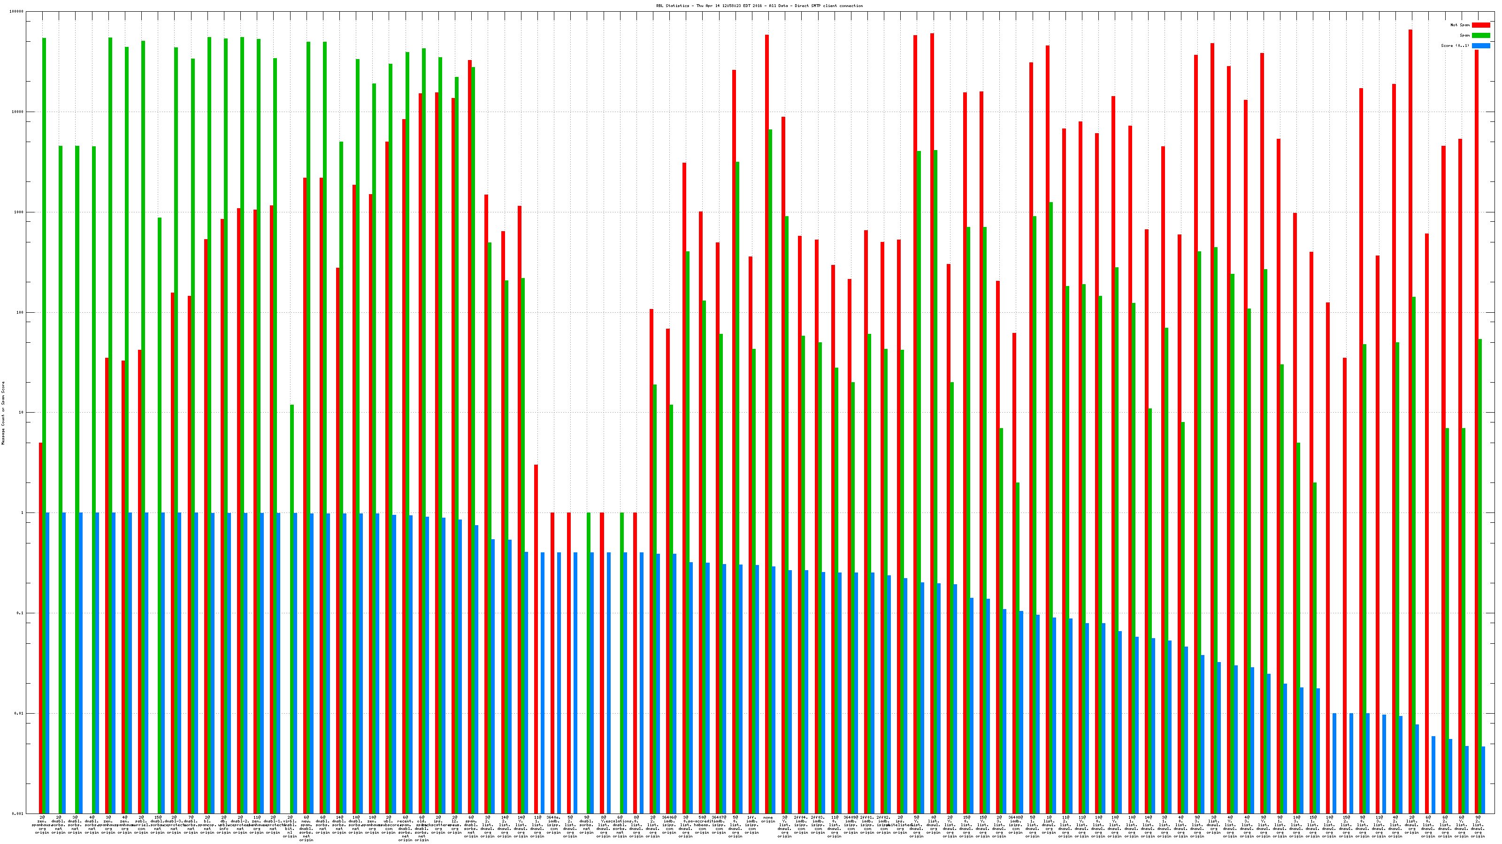Click the 100 y-axis tick label
This screenshot has width=1502, height=844.
tap(20, 313)
